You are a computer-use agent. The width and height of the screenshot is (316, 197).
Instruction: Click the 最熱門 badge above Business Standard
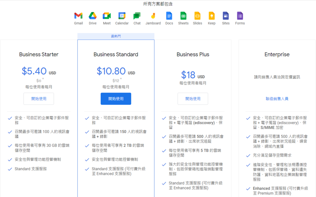pyautogui.click(x=116, y=36)
